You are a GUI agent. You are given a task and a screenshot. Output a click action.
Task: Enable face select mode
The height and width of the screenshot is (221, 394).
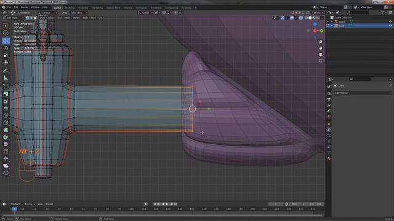pos(35,18)
